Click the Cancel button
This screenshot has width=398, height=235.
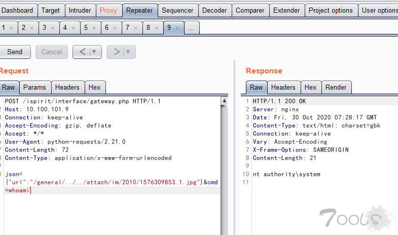point(52,52)
